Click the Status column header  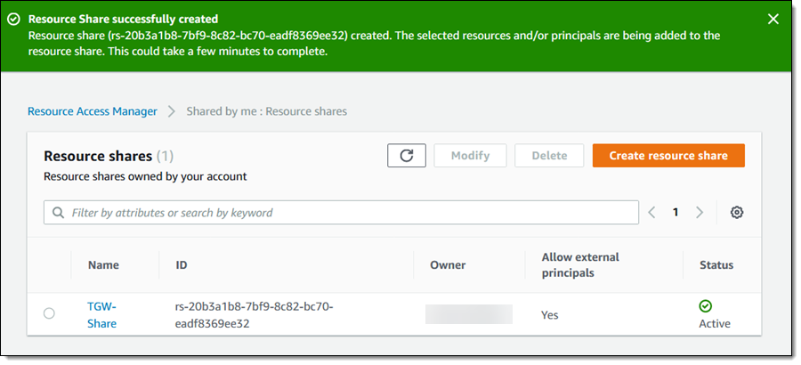click(x=716, y=265)
